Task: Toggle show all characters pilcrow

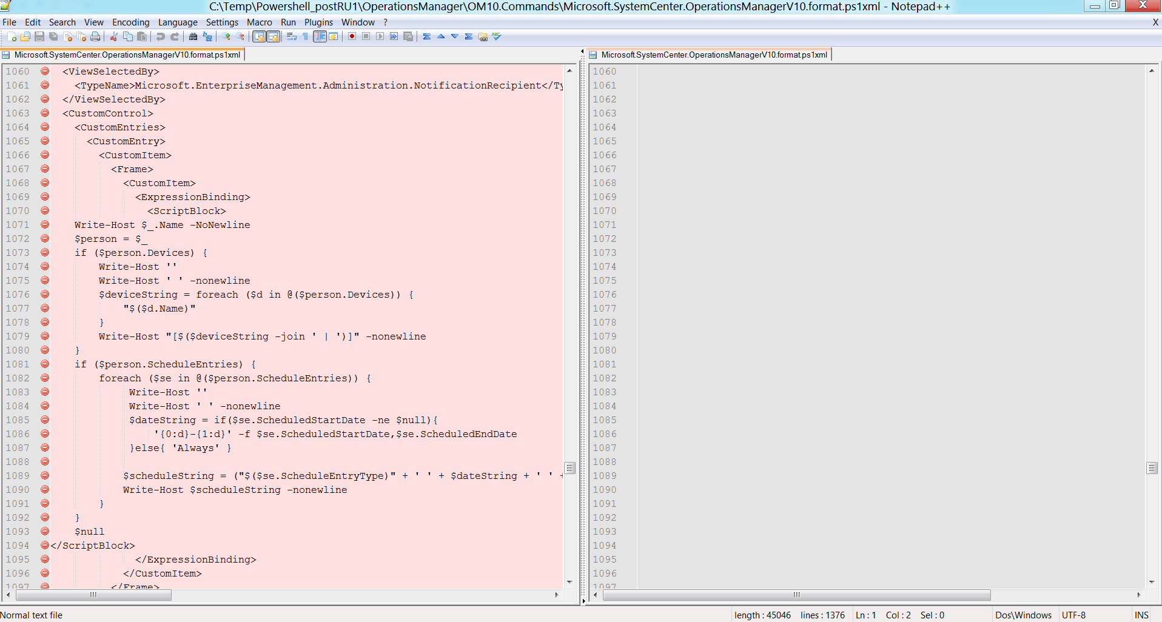Action: [306, 37]
